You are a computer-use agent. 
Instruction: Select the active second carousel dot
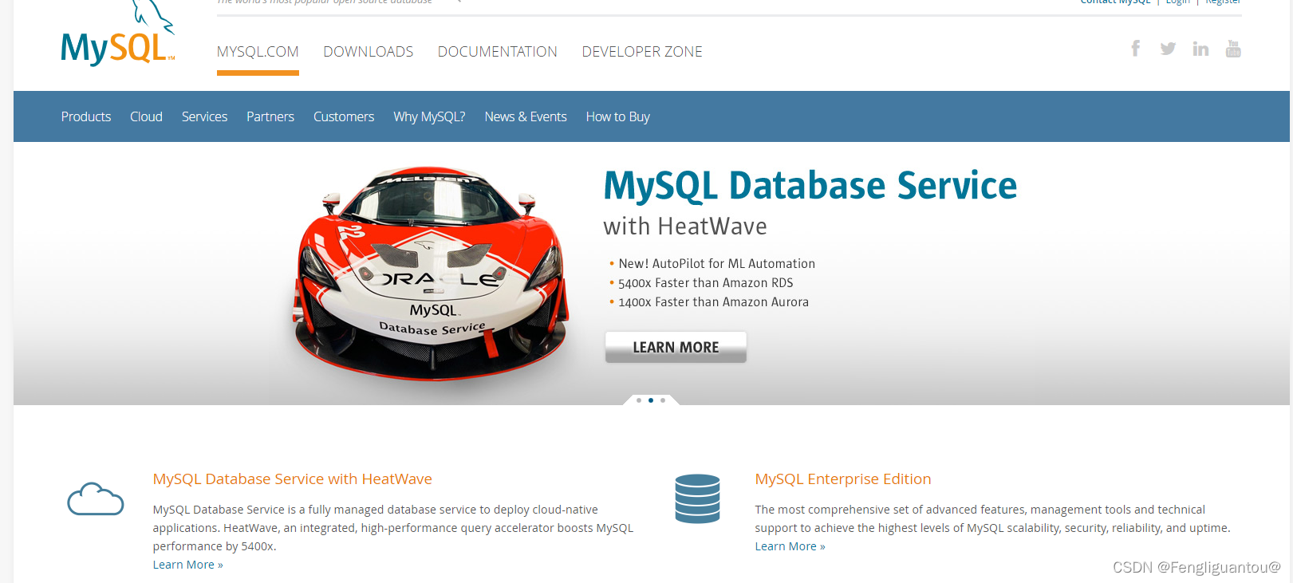click(651, 400)
